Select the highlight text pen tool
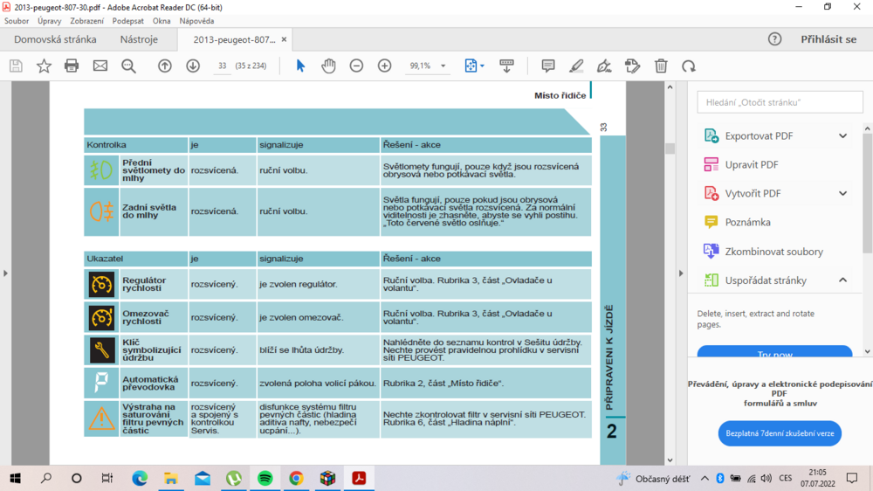This screenshot has width=873, height=491. [576, 66]
